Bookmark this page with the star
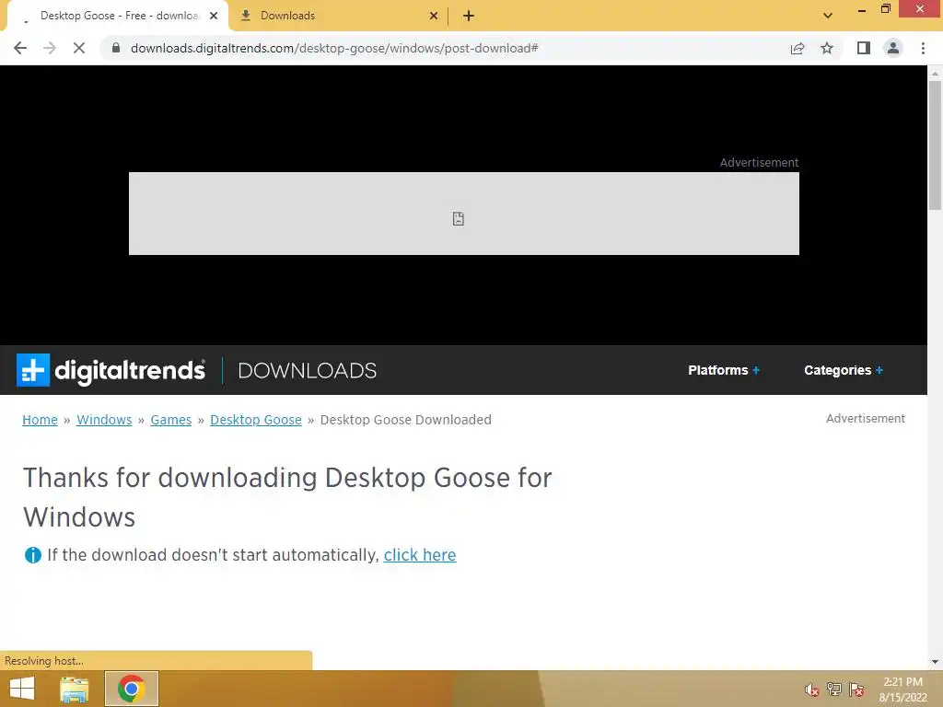The height and width of the screenshot is (707, 943). 827,48
